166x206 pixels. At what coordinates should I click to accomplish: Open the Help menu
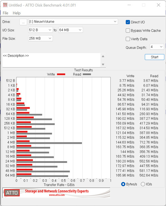(17, 13)
